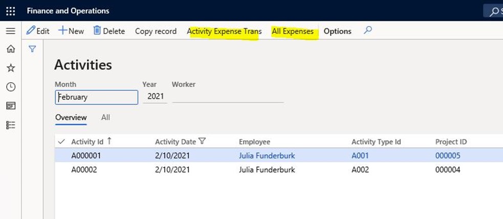503x219 pixels.
Task: Open Activity Date column filter
Action: (x=202, y=141)
